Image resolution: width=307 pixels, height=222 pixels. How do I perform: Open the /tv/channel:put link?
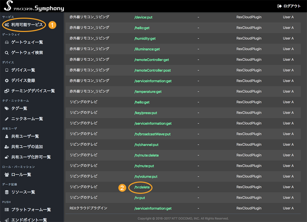pyautogui.click(x=146, y=145)
